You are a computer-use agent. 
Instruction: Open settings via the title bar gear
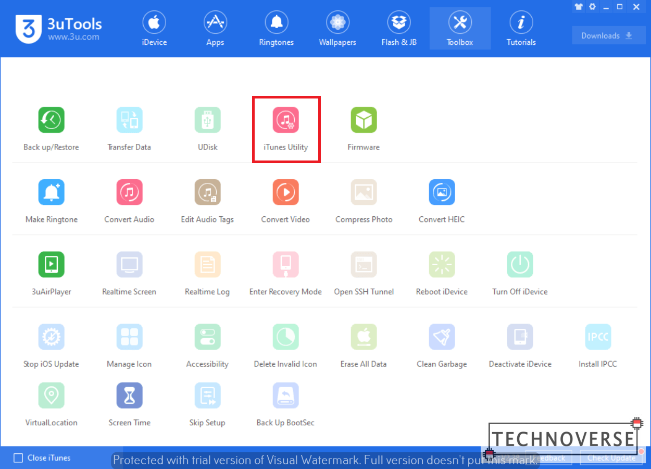[x=592, y=7]
